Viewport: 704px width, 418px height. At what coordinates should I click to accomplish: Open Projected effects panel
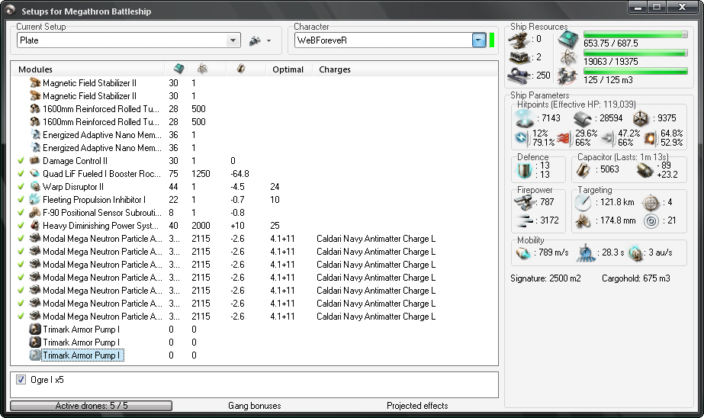[x=417, y=406]
